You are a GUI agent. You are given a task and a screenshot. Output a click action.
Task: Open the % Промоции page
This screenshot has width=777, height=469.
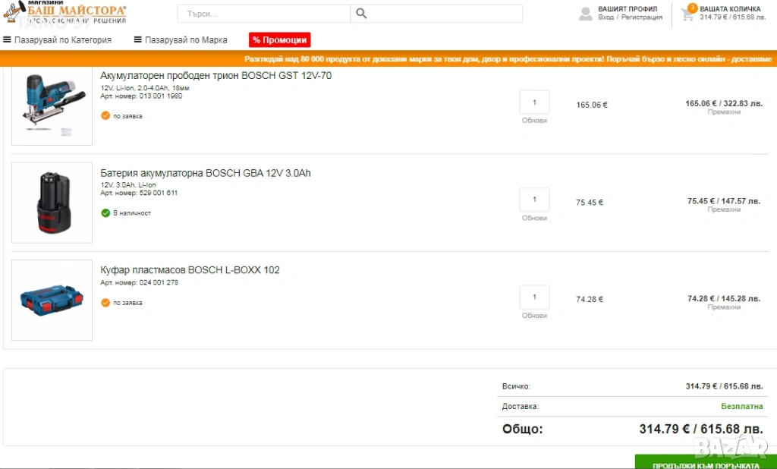279,40
